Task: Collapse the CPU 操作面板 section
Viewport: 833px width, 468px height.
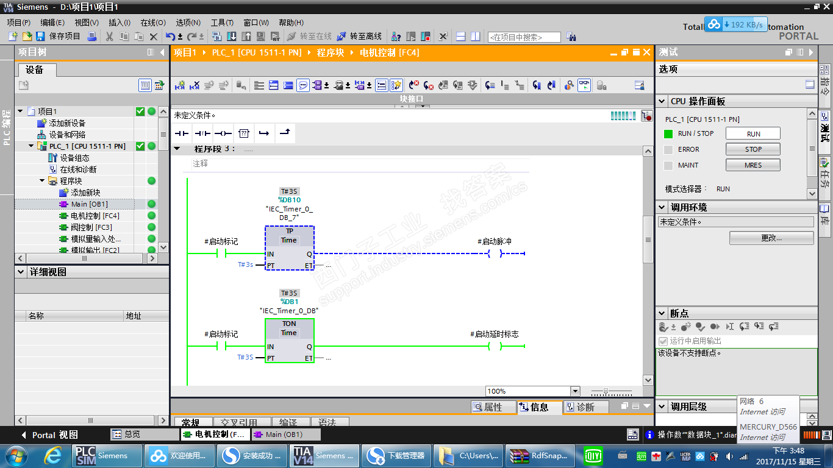Action: pyautogui.click(x=662, y=101)
